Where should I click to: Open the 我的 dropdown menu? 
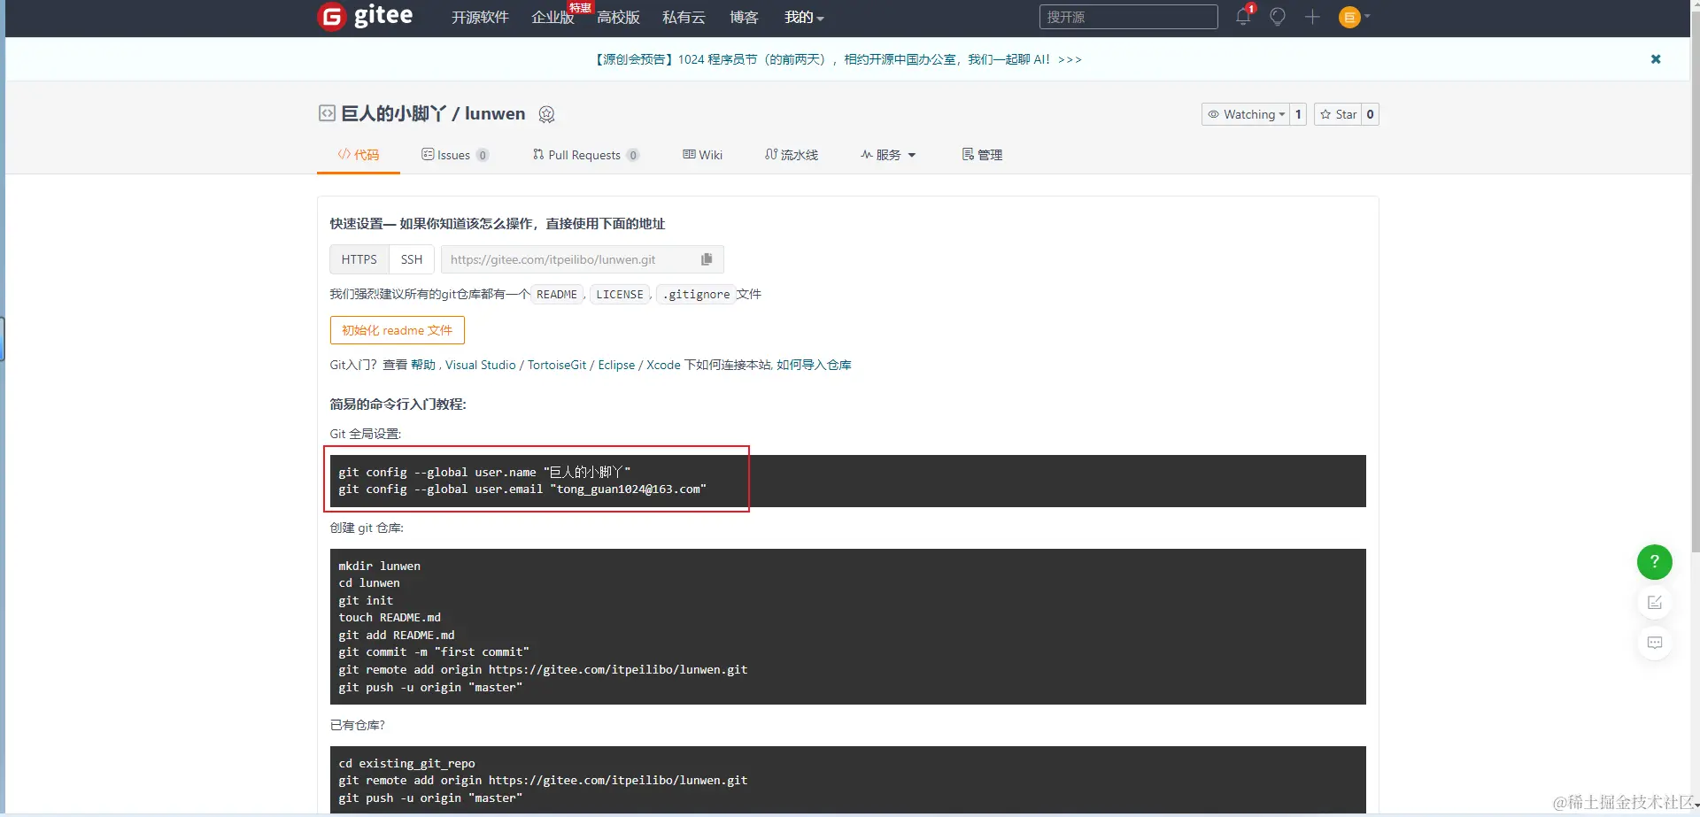coord(804,18)
